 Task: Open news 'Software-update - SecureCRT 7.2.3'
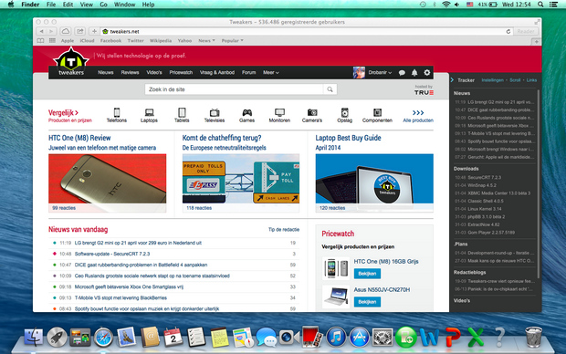point(112,254)
